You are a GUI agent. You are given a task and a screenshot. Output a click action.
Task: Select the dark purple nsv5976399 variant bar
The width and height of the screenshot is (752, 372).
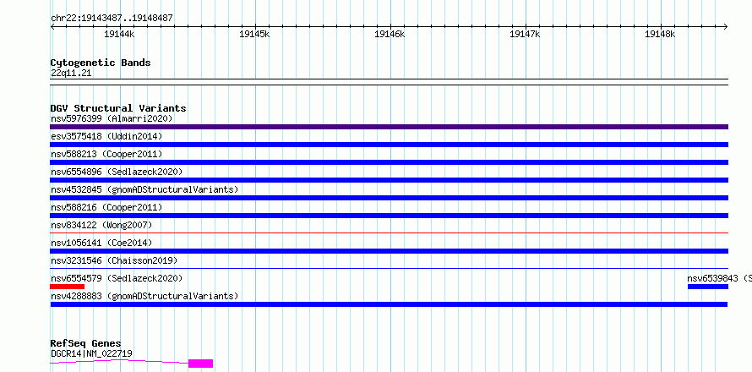(x=389, y=127)
